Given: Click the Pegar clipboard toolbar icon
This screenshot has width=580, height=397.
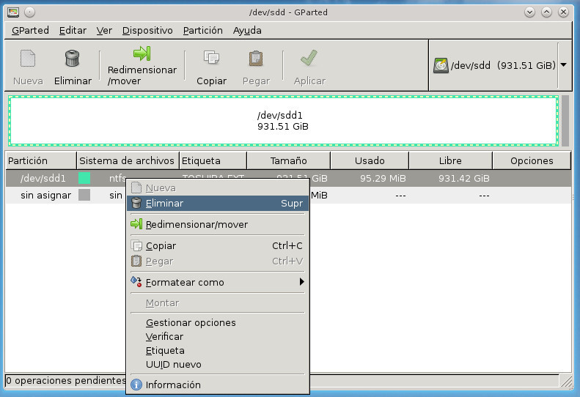Looking at the screenshot, I should [x=256, y=59].
